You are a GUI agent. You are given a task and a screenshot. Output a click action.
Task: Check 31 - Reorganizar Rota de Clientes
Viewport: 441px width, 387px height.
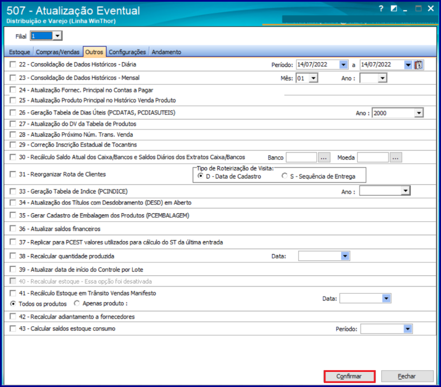pyautogui.click(x=13, y=174)
